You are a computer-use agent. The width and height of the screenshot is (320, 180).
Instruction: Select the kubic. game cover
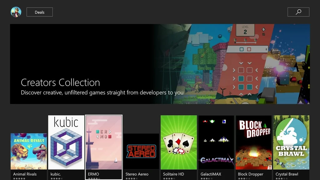66,142
